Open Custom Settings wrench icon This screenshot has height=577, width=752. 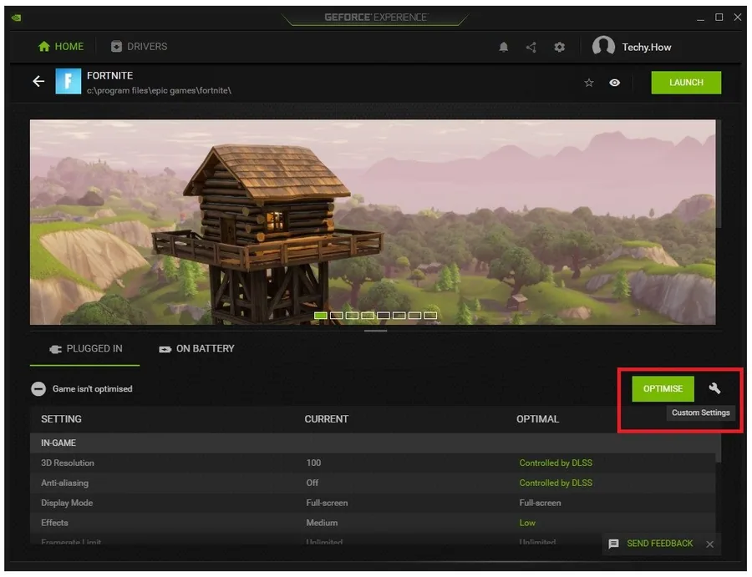(714, 388)
